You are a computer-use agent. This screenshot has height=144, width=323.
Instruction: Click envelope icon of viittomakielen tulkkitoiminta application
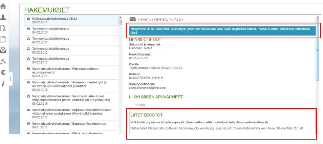tap(28, 110)
